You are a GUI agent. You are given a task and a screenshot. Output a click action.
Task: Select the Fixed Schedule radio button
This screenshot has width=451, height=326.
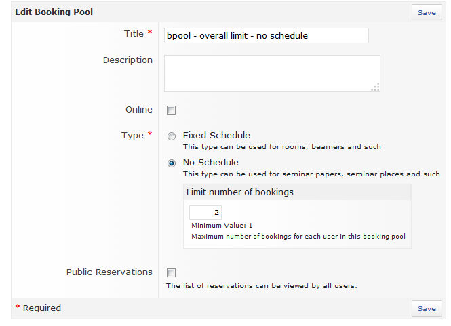click(x=172, y=136)
